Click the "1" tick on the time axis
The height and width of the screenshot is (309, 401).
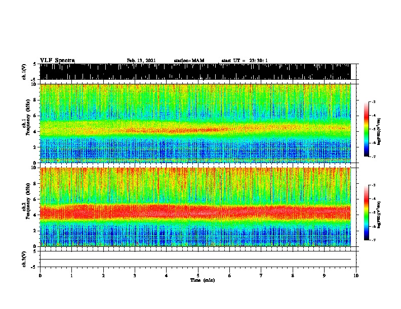tap(71, 276)
